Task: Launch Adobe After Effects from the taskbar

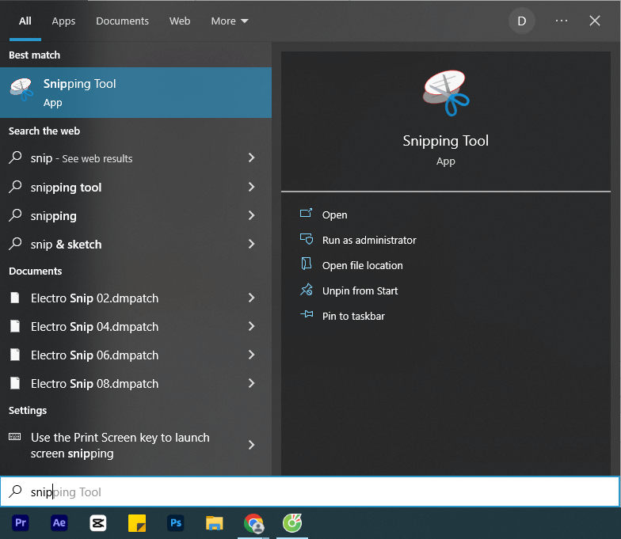Action: tap(59, 522)
